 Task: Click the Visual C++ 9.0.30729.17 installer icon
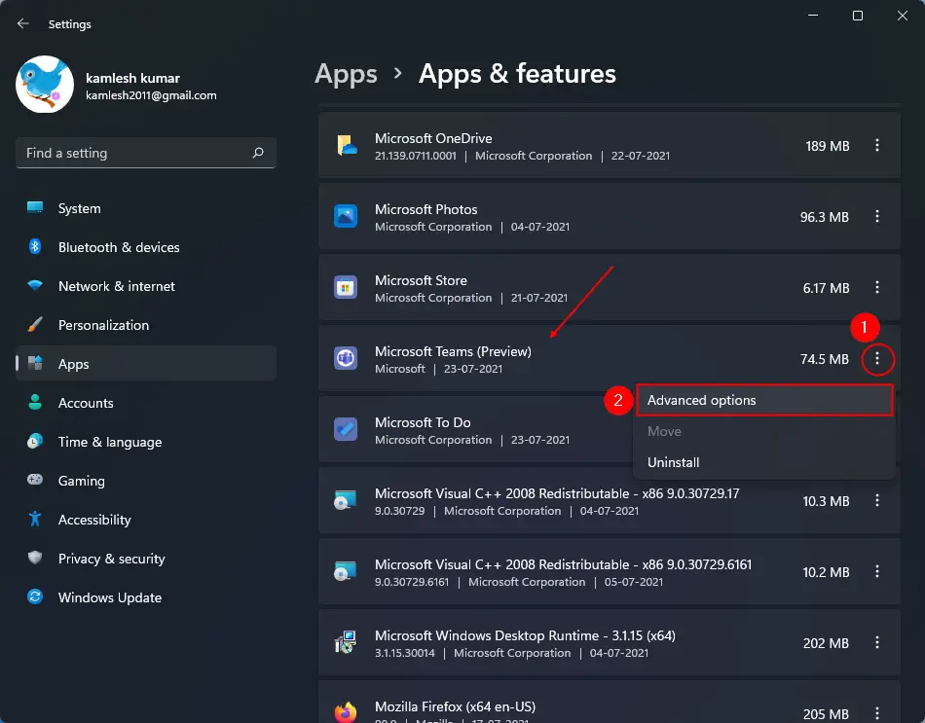(x=345, y=500)
